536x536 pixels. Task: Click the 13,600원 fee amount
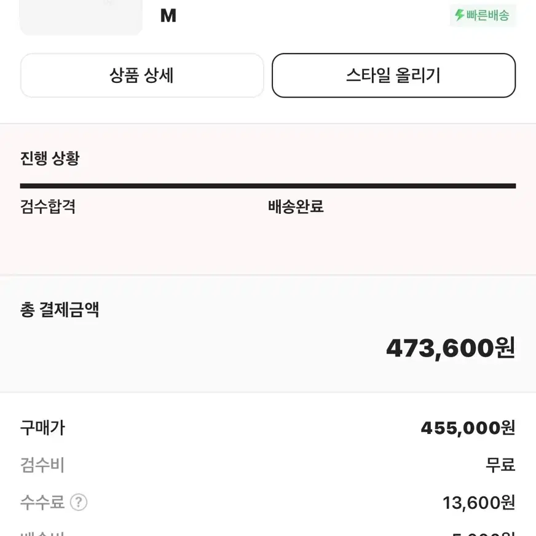click(479, 503)
